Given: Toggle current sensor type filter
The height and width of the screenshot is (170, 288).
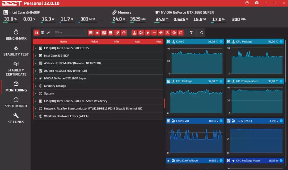Looking at the screenshot, I should tap(154, 33).
